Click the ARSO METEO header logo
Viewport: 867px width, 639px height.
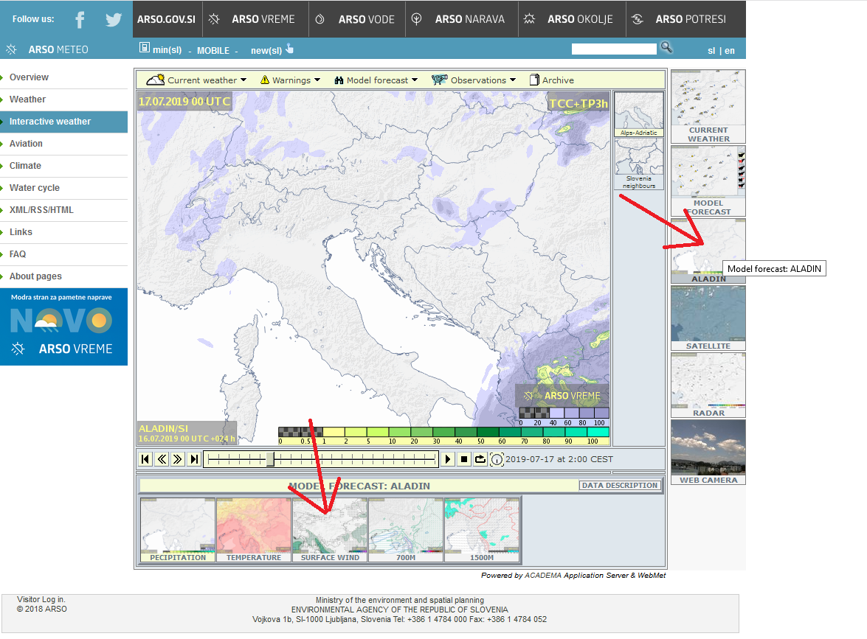pyautogui.click(x=47, y=49)
